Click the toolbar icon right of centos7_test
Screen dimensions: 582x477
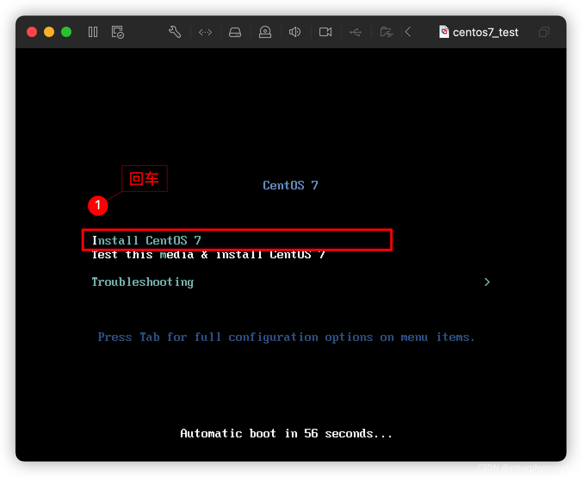pos(544,32)
